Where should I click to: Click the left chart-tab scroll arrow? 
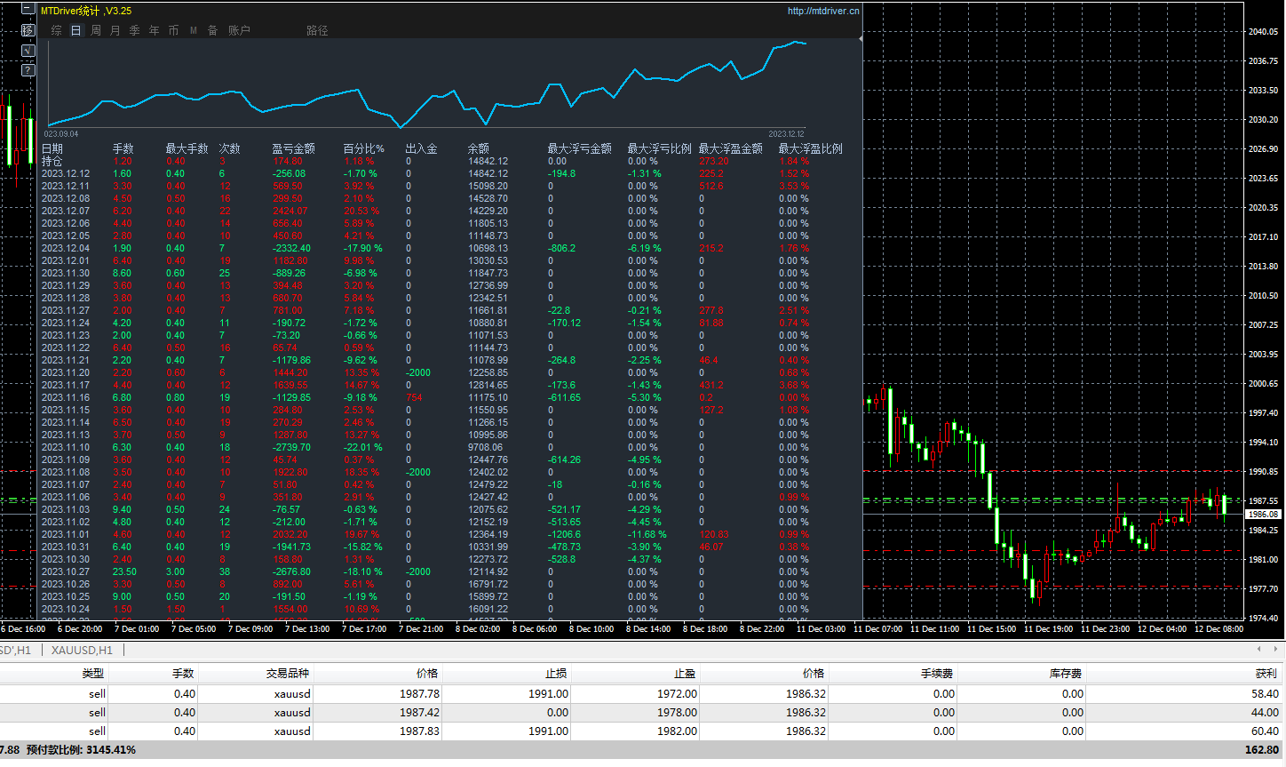pos(1259,650)
